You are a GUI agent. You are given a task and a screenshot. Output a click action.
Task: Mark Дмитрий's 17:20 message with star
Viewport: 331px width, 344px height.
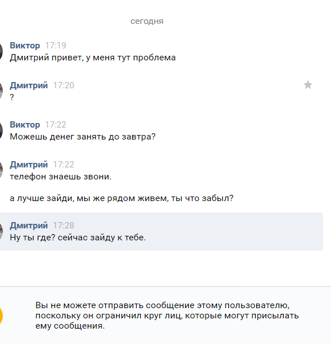point(308,85)
